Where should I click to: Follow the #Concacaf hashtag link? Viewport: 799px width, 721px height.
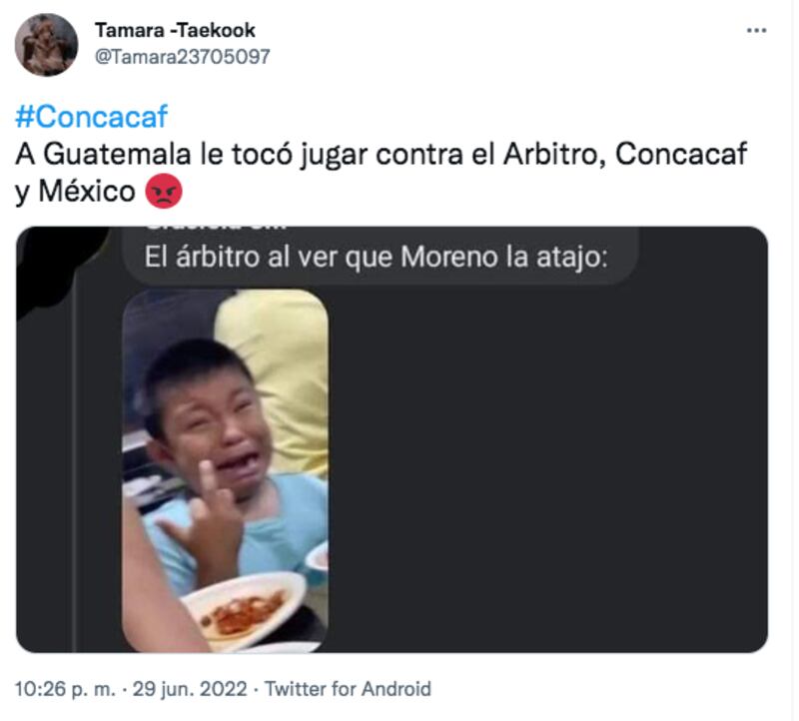tap(91, 117)
